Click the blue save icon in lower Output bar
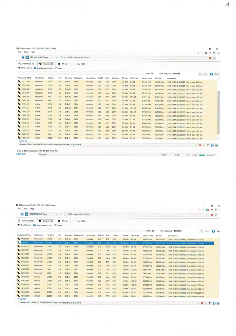Image resolution: width=236 pixels, height=336 pixels. pyautogui.click(x=214, y=303)
